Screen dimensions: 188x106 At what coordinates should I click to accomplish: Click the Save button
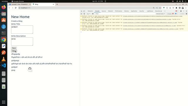14,48
